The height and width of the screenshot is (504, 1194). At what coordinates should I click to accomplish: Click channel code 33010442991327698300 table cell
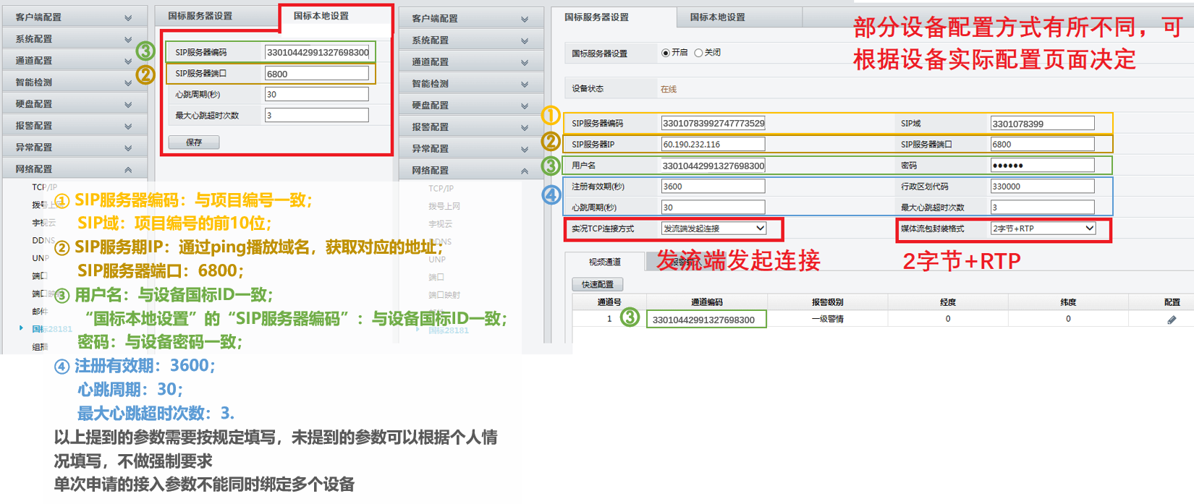[706, 319]
